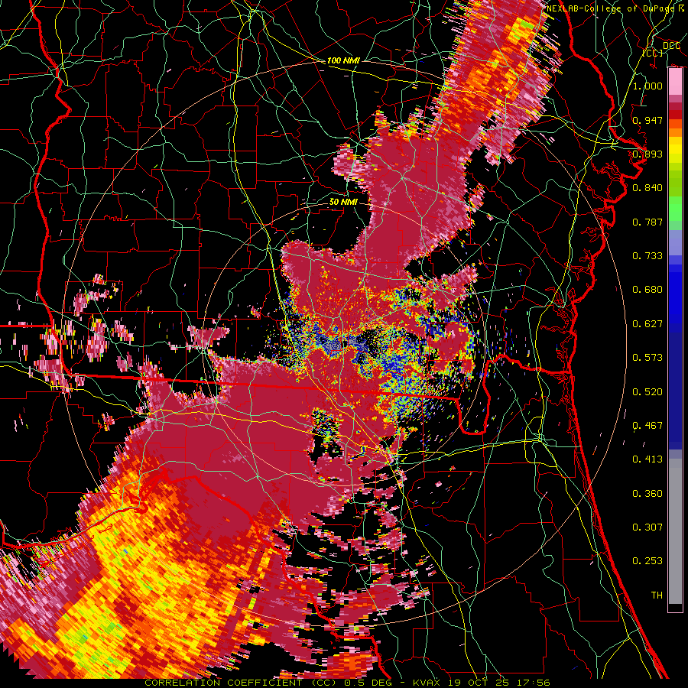Click the (CC) label above color scale

tap(653, 53)
